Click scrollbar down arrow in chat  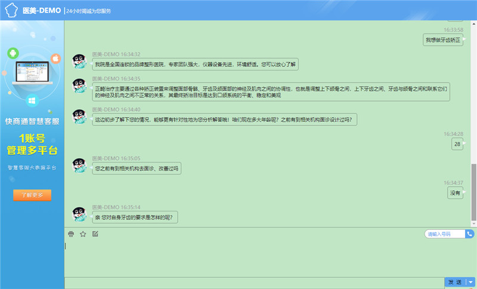coord(473,223)
